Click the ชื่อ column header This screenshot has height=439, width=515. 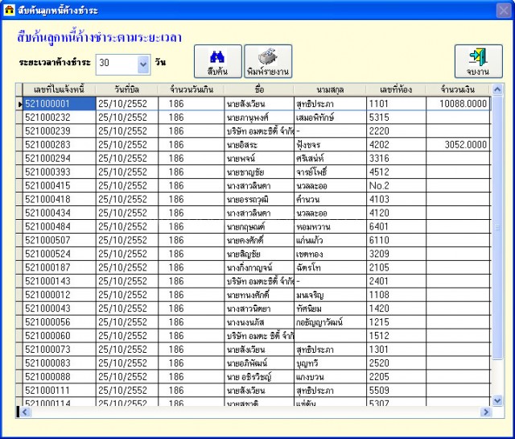tap(259, 89)
